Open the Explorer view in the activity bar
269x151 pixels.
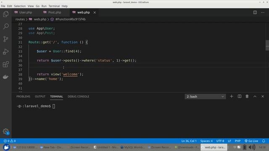click(6, 14)
